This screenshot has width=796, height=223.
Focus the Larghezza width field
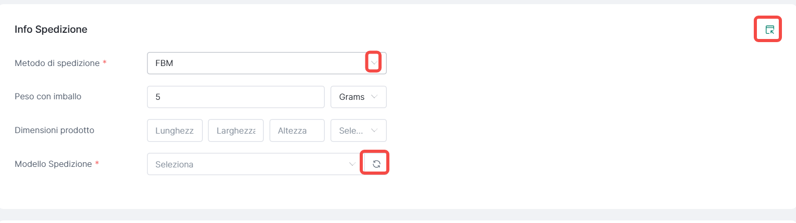point(236,131)
